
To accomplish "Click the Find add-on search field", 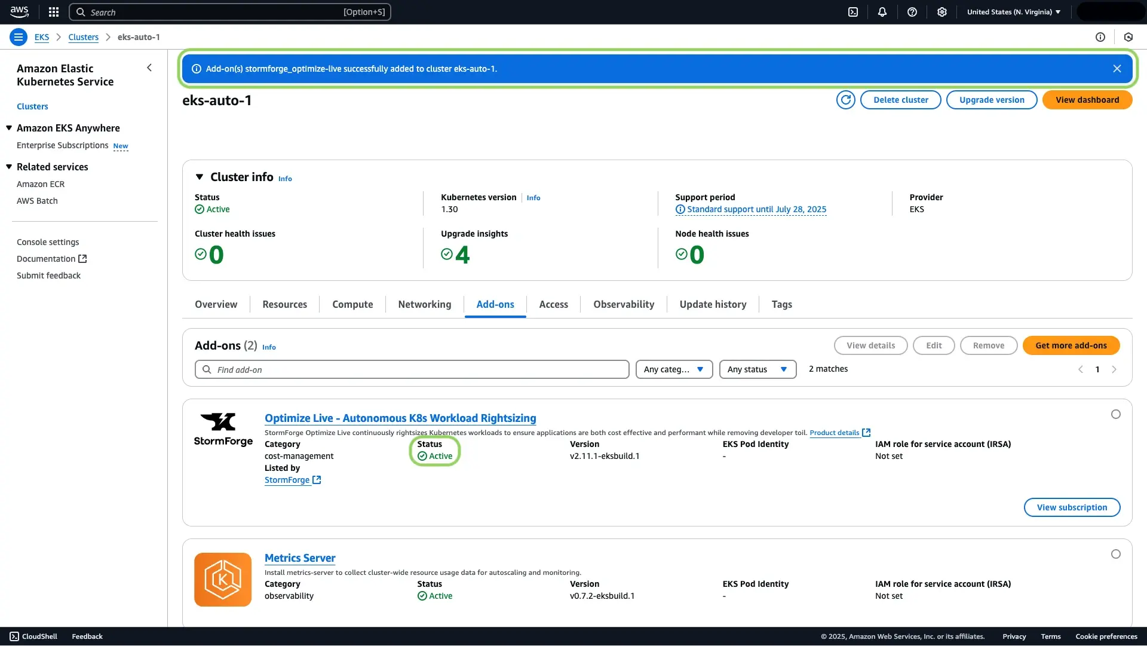I will click(x=412, y=369).
